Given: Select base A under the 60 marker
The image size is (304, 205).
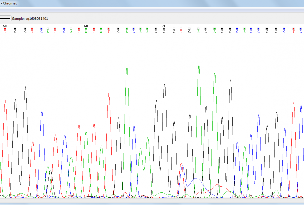Looking at the screenshot, I should (86, 32).
